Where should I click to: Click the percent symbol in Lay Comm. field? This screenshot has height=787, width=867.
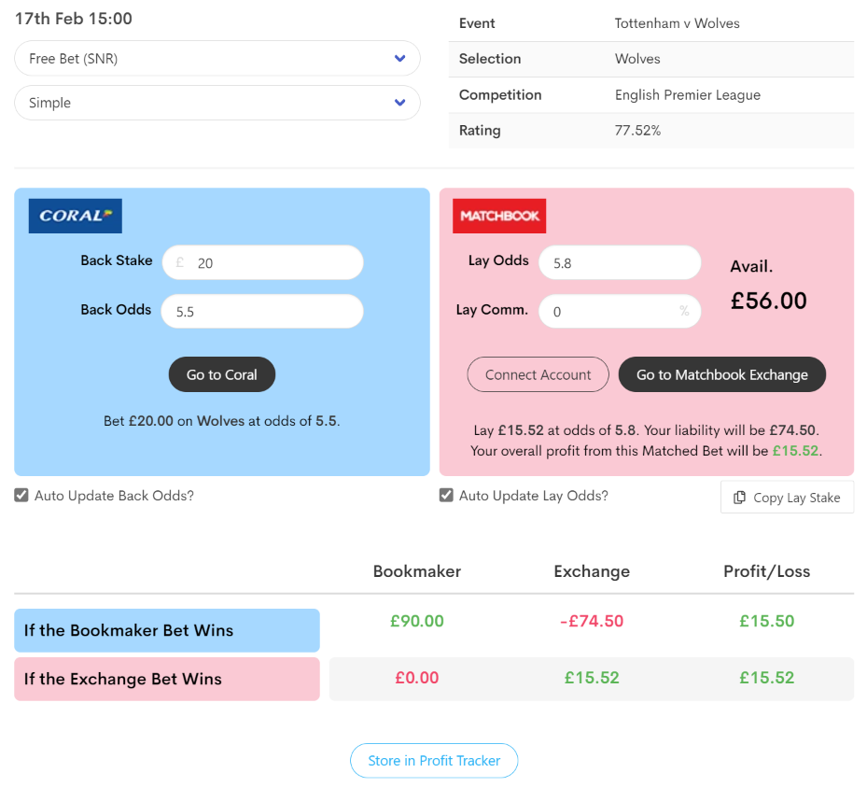coord(684,311)
